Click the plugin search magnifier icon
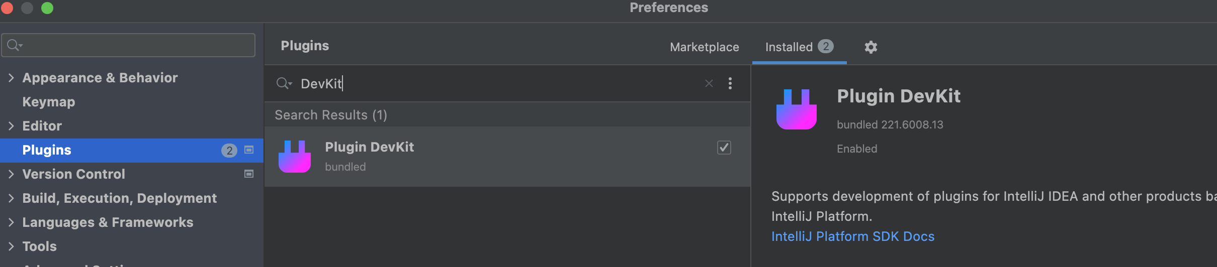This screenshot has width=1217, height=267. [284, 83]
